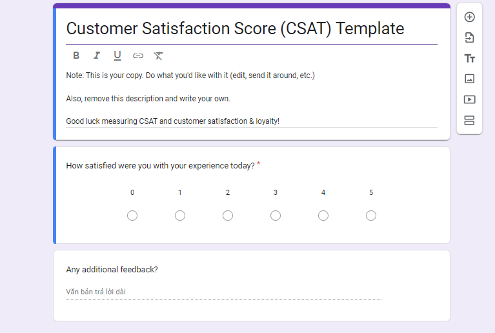Click the Import questions icon
495x333 pixels.
tap(469, 37)
